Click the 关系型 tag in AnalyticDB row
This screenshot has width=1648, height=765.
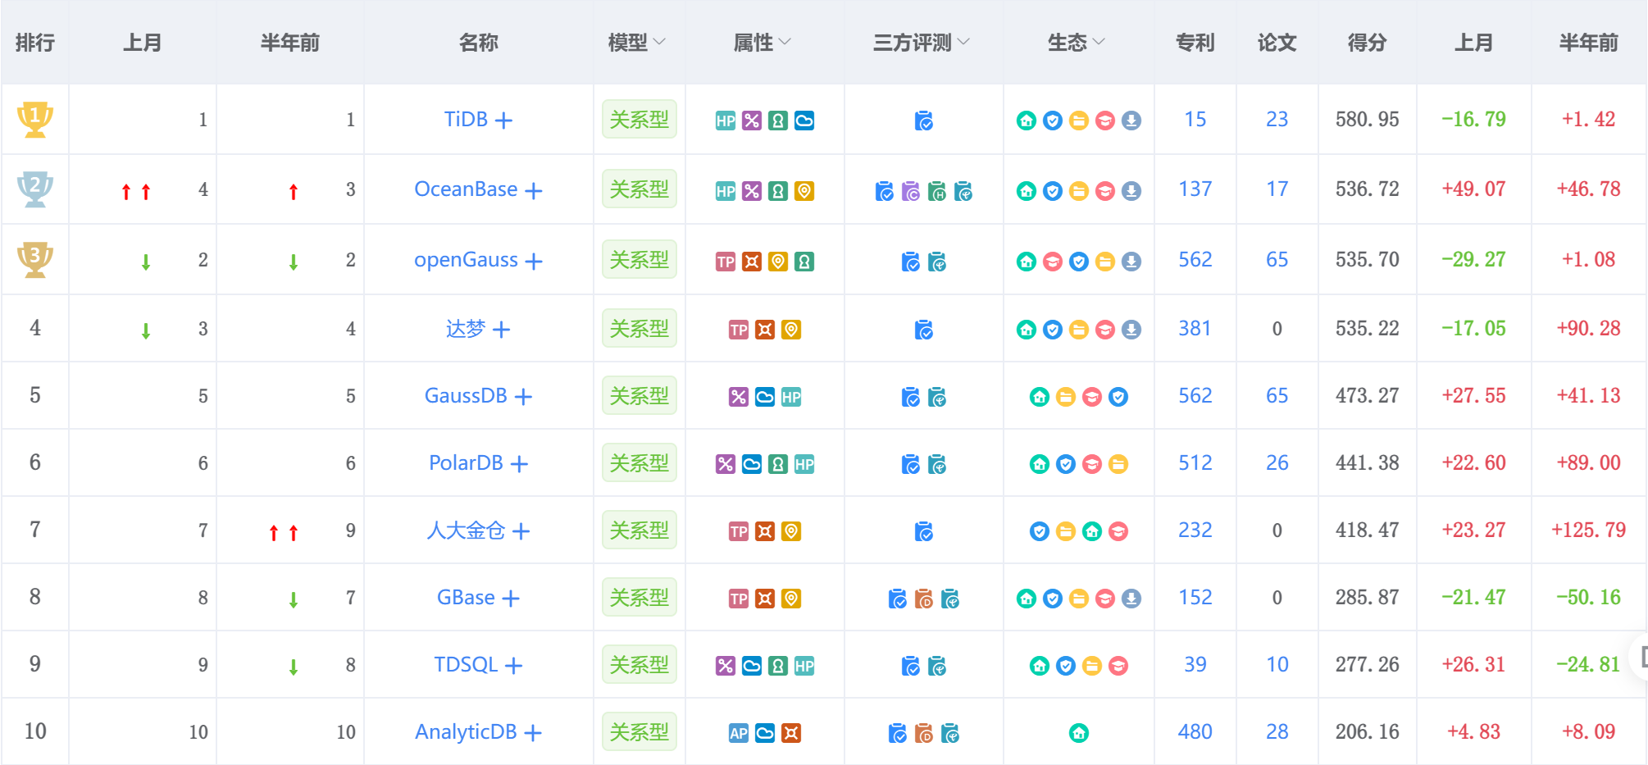point(640,732)
